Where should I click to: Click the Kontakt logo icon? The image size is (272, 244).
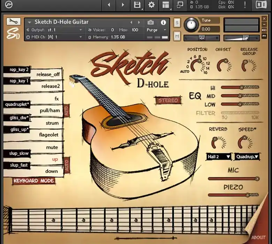[x=8, y=4]
